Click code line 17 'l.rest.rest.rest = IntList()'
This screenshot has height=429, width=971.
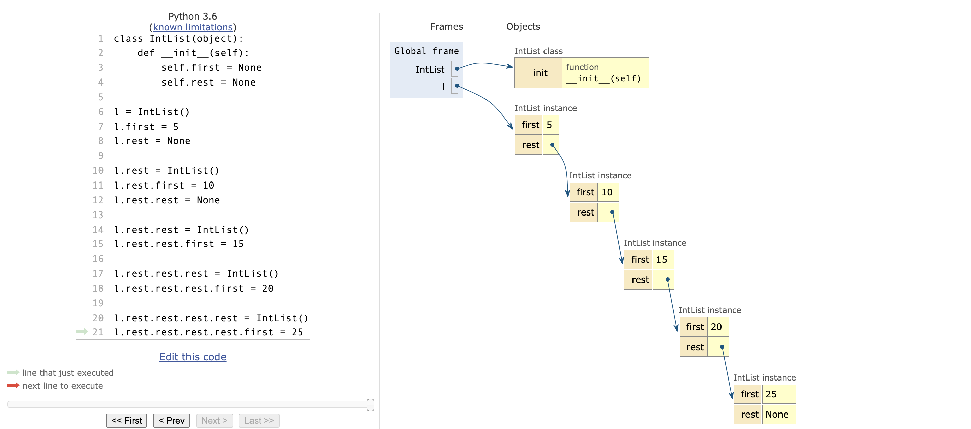pos(196,273)
